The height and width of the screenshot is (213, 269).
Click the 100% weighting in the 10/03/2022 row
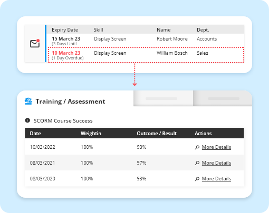pos(87,147)
